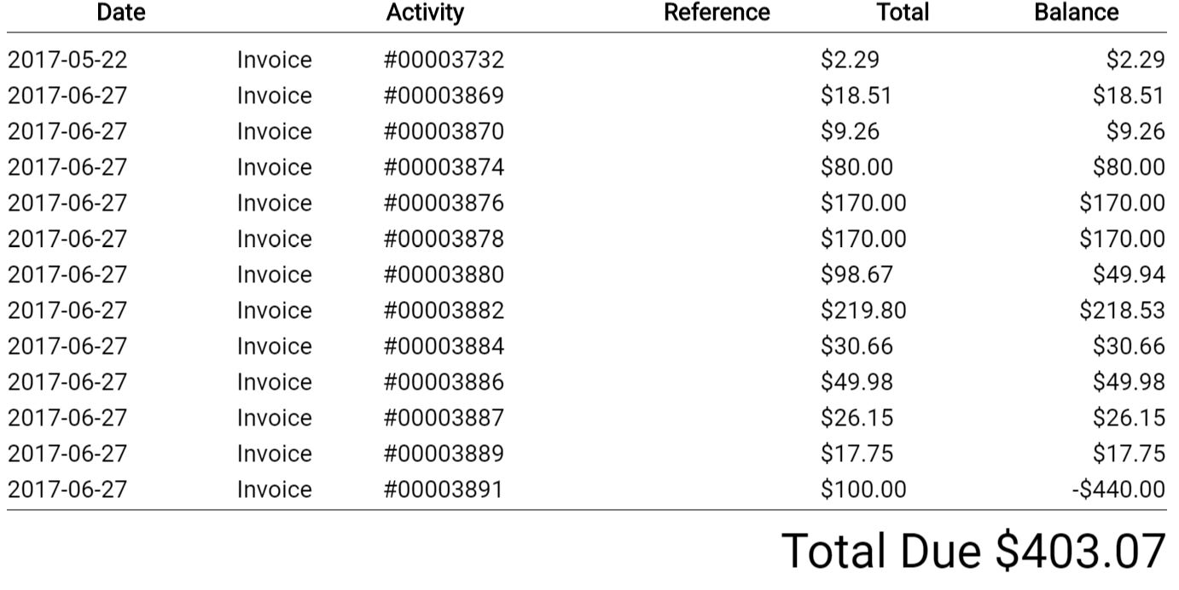The image size is (1179, 590).
Task: Open invoice #00003876
Action: [444, 203]
